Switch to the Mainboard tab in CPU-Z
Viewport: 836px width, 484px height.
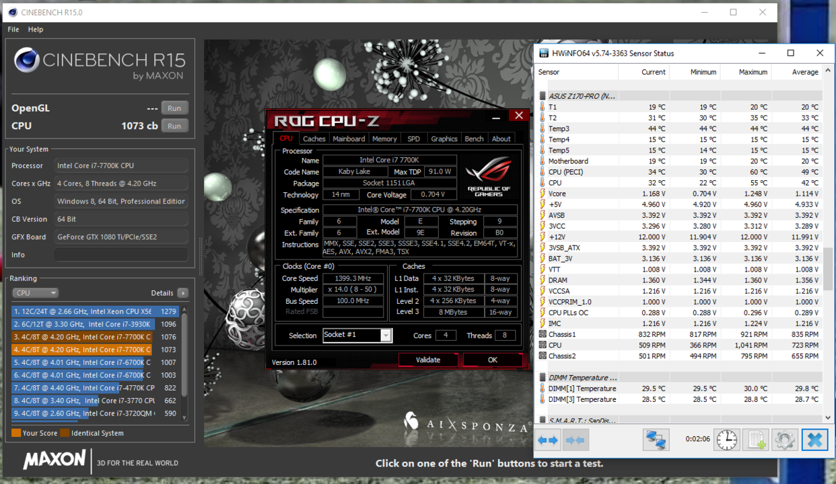(x=349, y=138)
